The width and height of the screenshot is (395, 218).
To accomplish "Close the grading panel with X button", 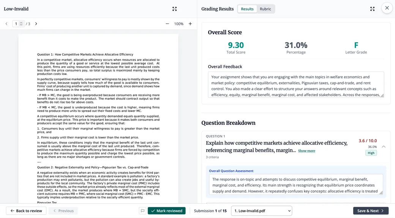I will (x=387, y=8).
